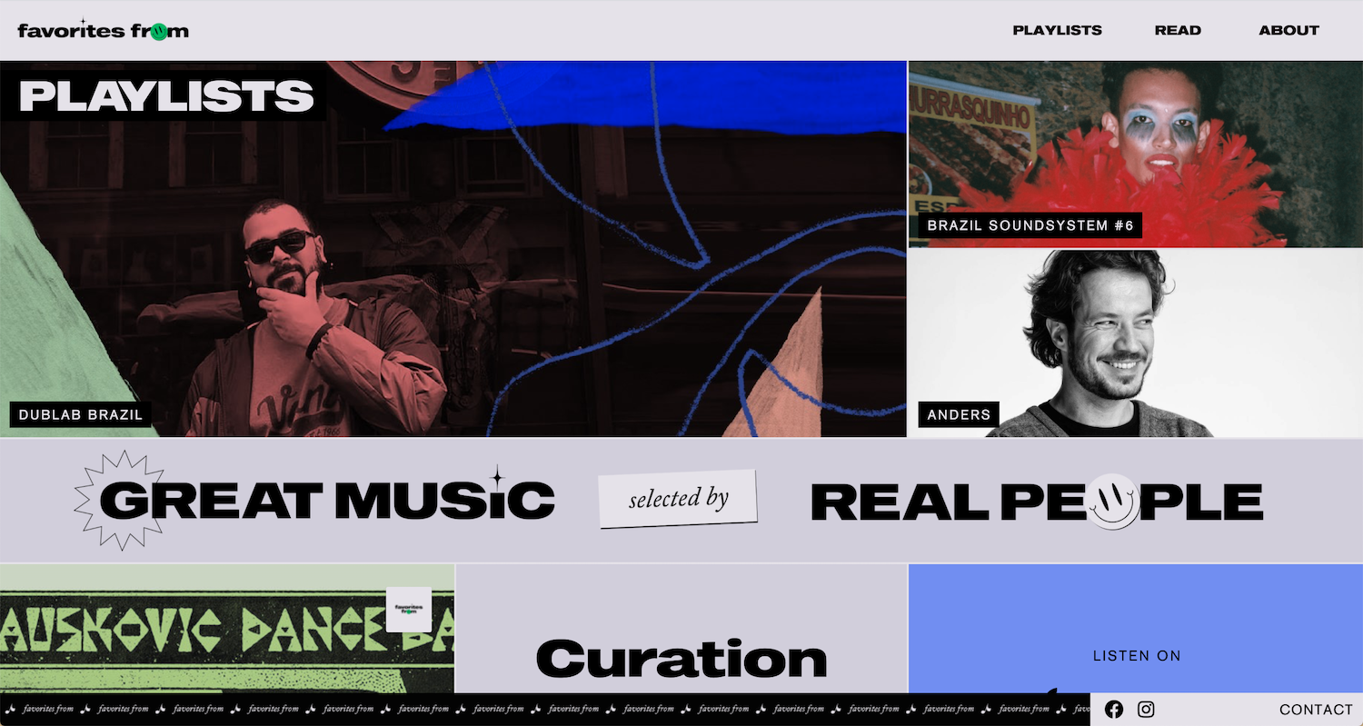The height and width of the screenshot is (726, 1363).
Task: Open the Instagram profile icon
Action: (x=1146, y=710)
